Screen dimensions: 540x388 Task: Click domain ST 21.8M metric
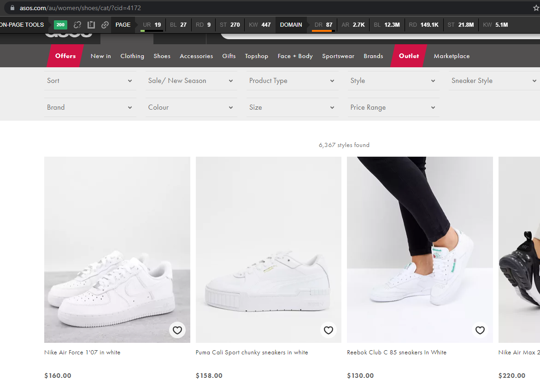click(461, 25)
